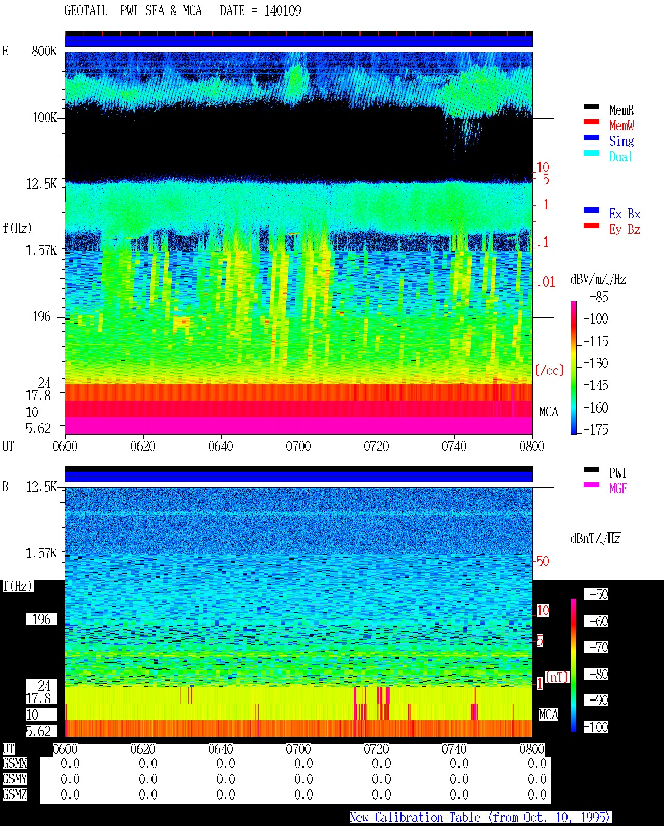Click the red MemW legend swatch
664x826 pixels.
pyautogui.click(x=591, y=122)
